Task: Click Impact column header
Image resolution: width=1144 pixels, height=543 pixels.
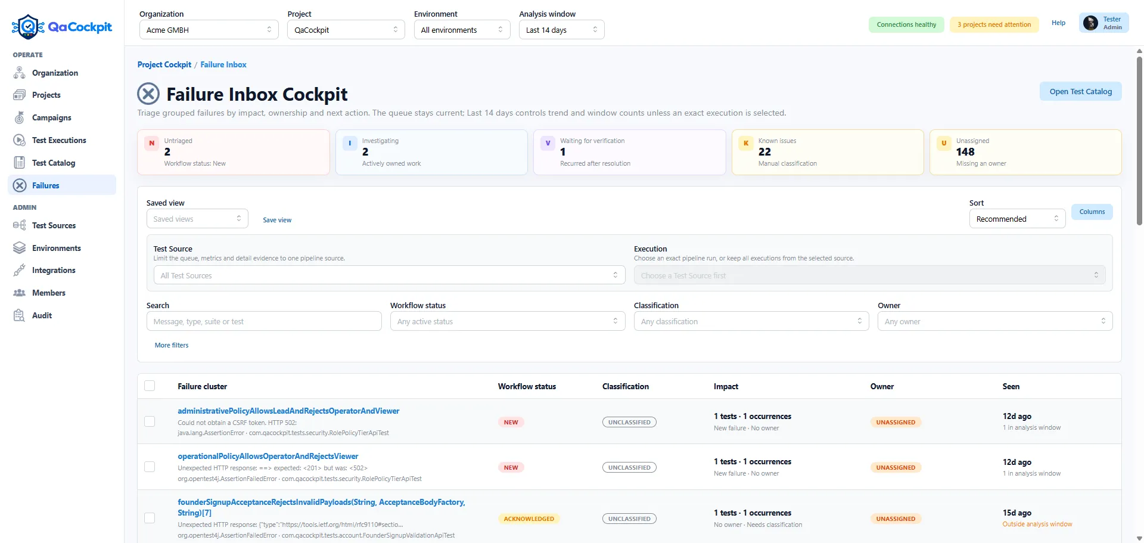Action: [x=726, y=386]
